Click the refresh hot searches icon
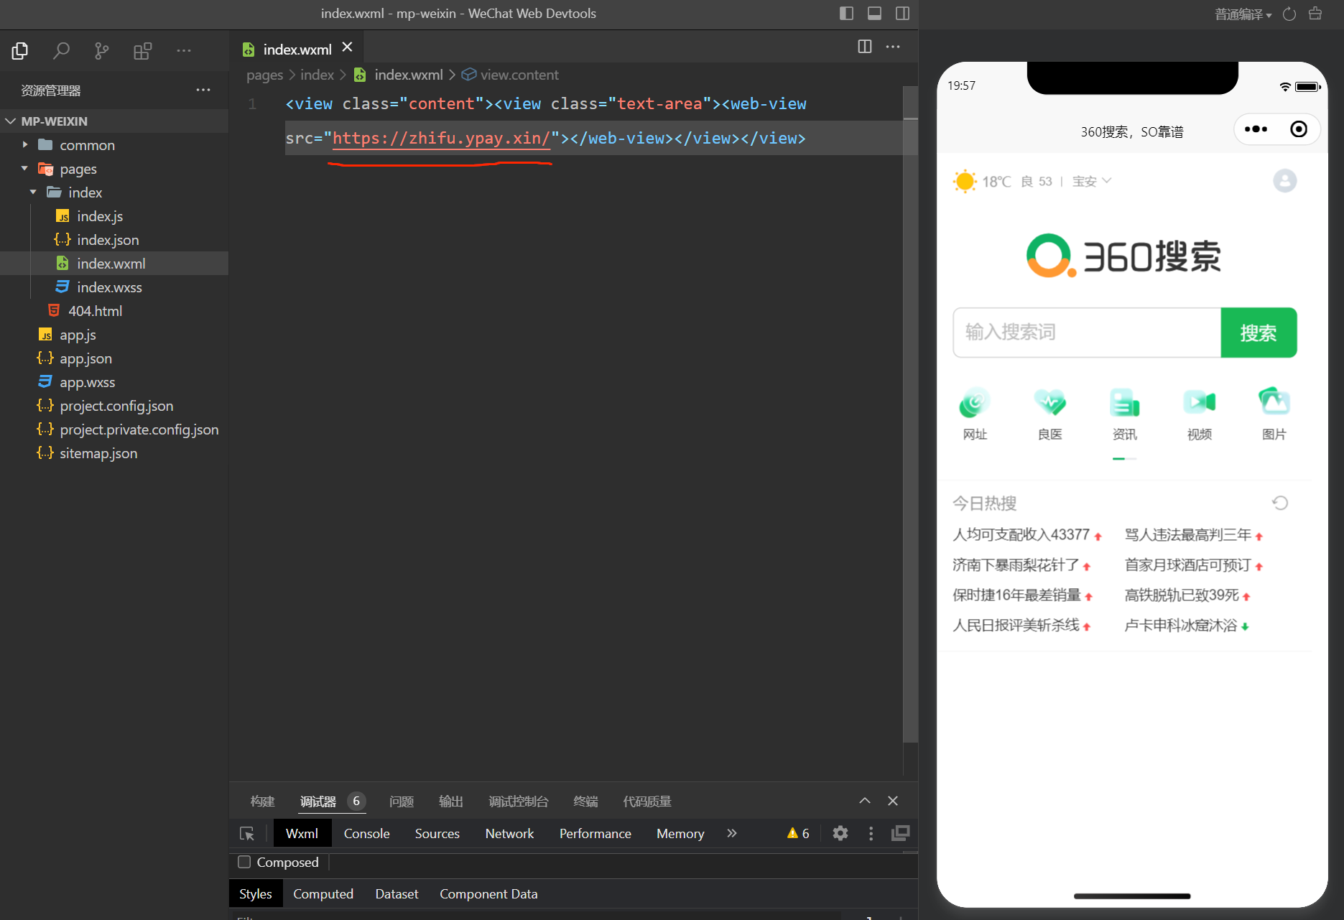Screen dimensions: 1344x920 (1279, 503)
